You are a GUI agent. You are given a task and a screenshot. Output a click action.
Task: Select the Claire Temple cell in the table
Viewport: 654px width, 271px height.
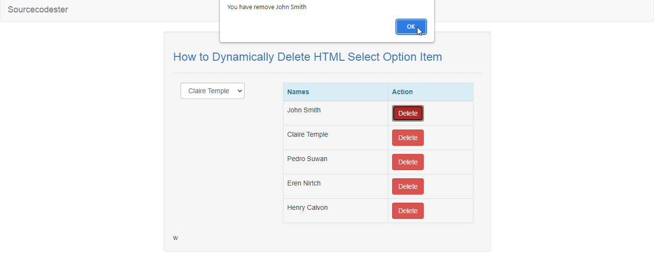click(307, 134)
